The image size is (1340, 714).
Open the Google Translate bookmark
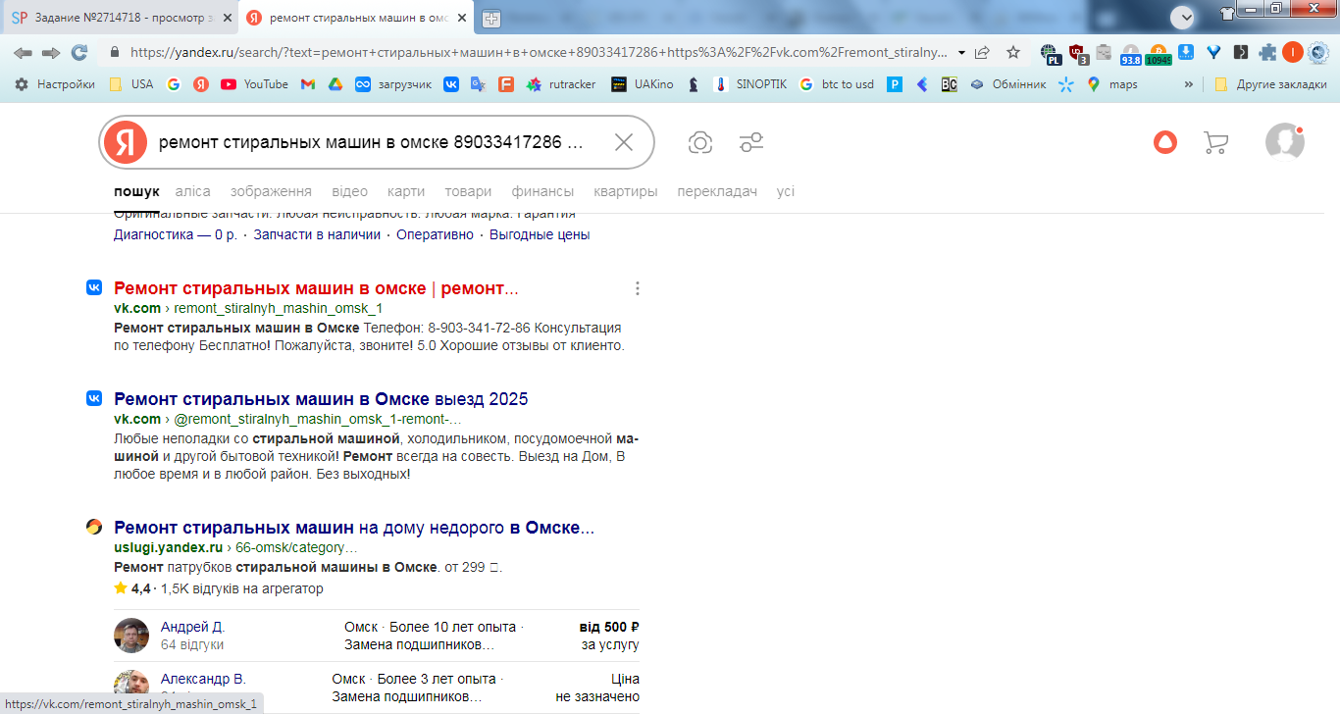pyautogui.click(x=479, y=84)
